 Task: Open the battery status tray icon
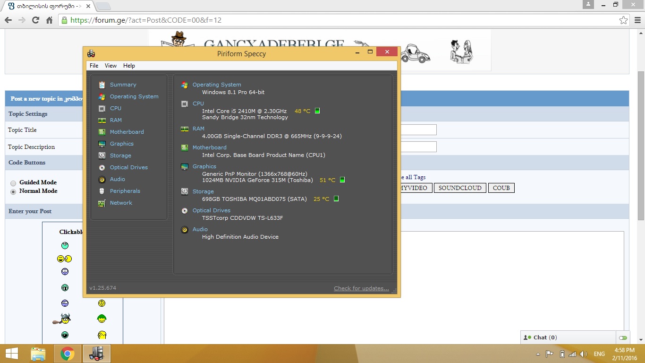click(562, 354)
